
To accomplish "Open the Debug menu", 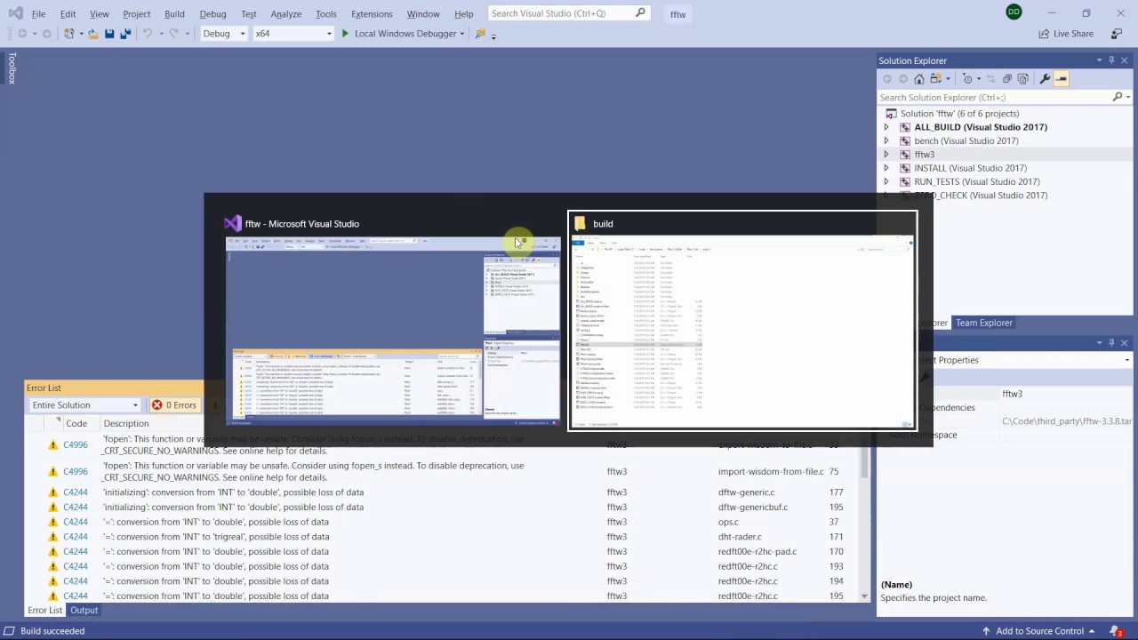I will (x=212, y=14).
